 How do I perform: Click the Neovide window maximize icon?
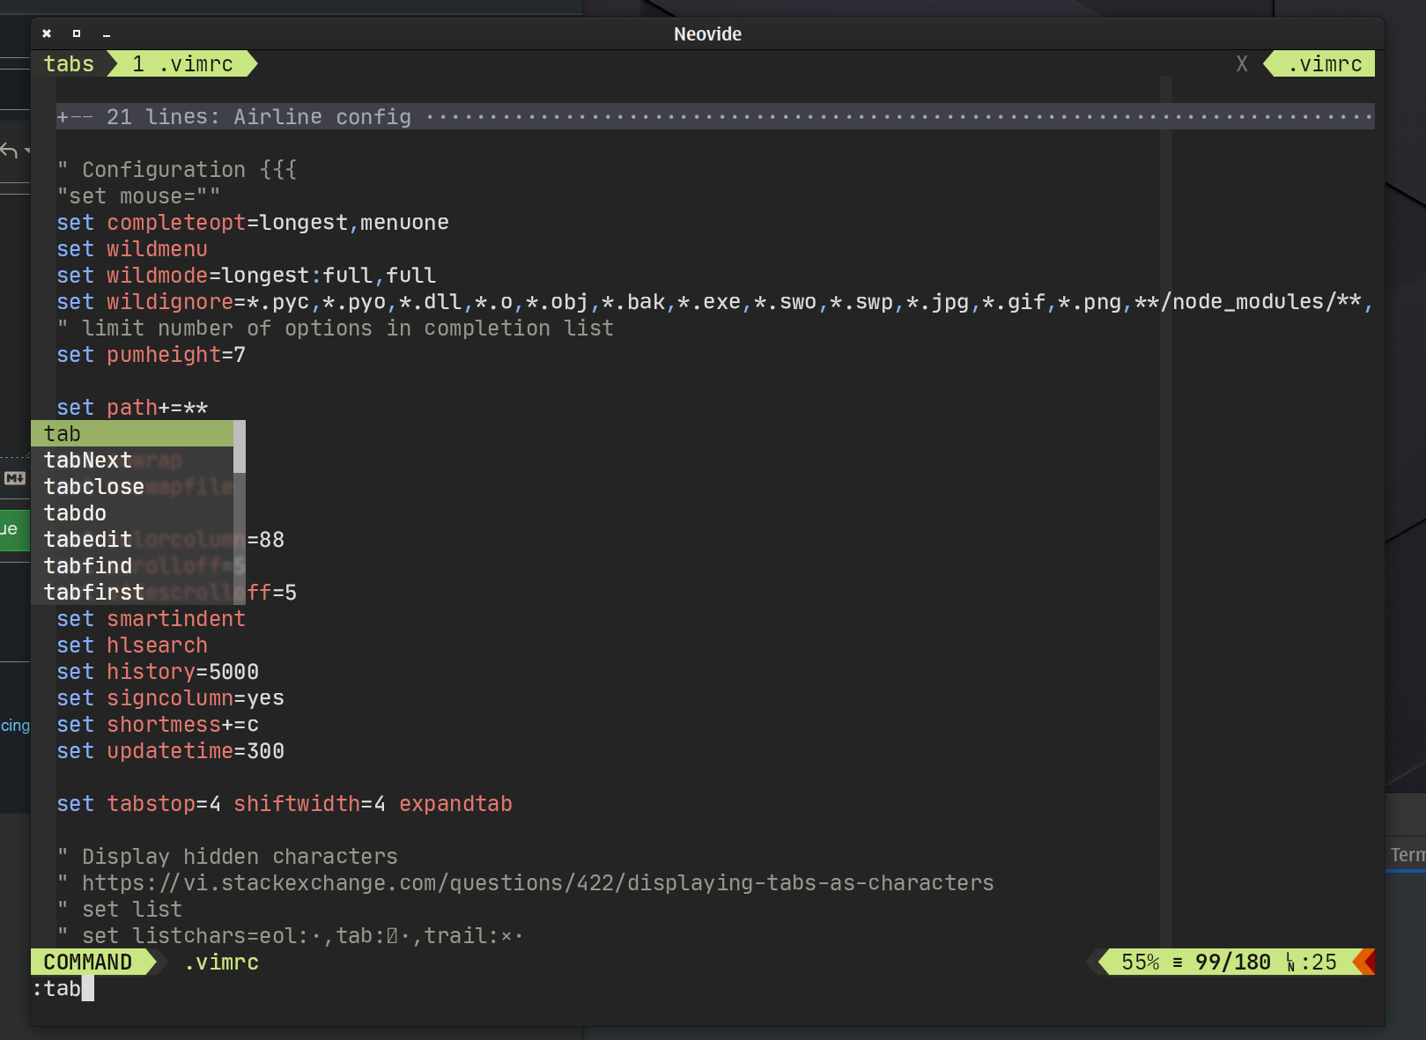pyautogui.click(x=77, y=33)
